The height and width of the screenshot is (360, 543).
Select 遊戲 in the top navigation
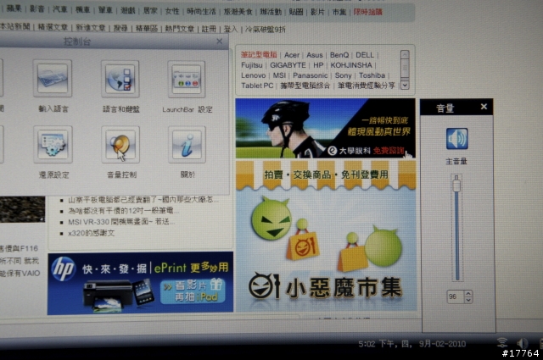(x=128, y=10)
